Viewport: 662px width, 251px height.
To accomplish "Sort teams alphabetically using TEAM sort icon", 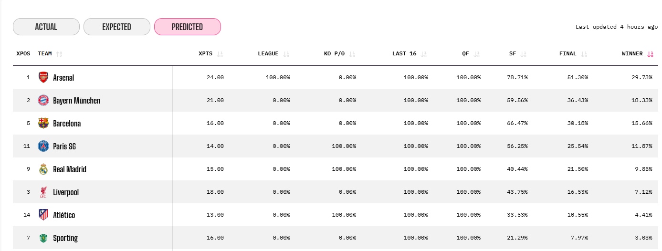I will (x=59, y=54).
